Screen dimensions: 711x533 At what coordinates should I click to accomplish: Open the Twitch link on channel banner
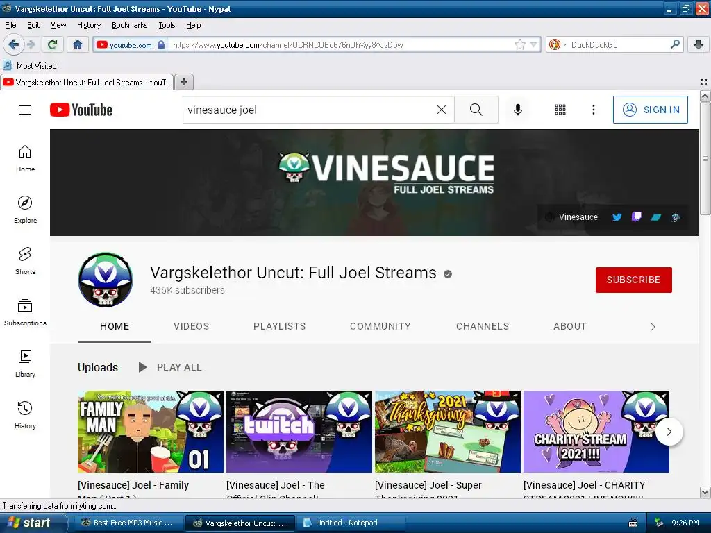[x=637, y=217]
